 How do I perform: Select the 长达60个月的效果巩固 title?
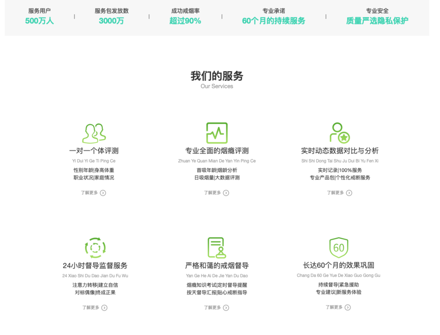point(338,265)
